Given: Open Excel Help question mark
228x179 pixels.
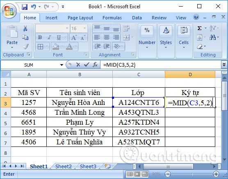Looking at the screenshot, I should pyautogui.click(x=196, y=17).
